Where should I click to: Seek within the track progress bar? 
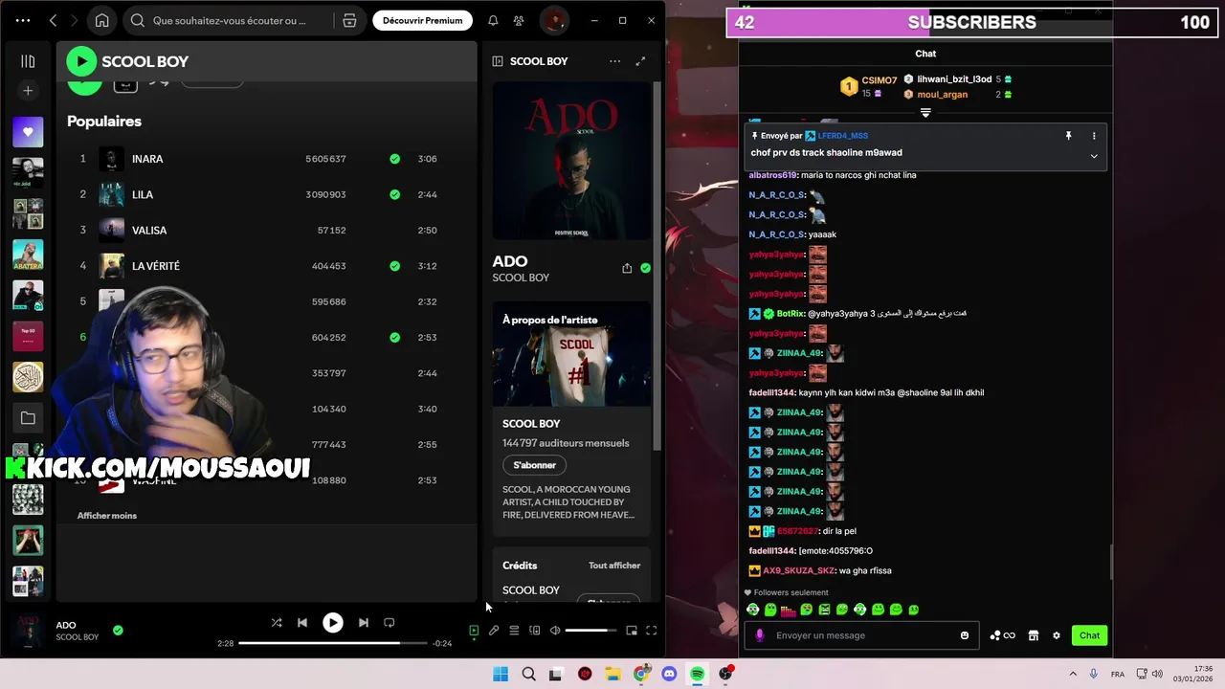click(332, 643)
